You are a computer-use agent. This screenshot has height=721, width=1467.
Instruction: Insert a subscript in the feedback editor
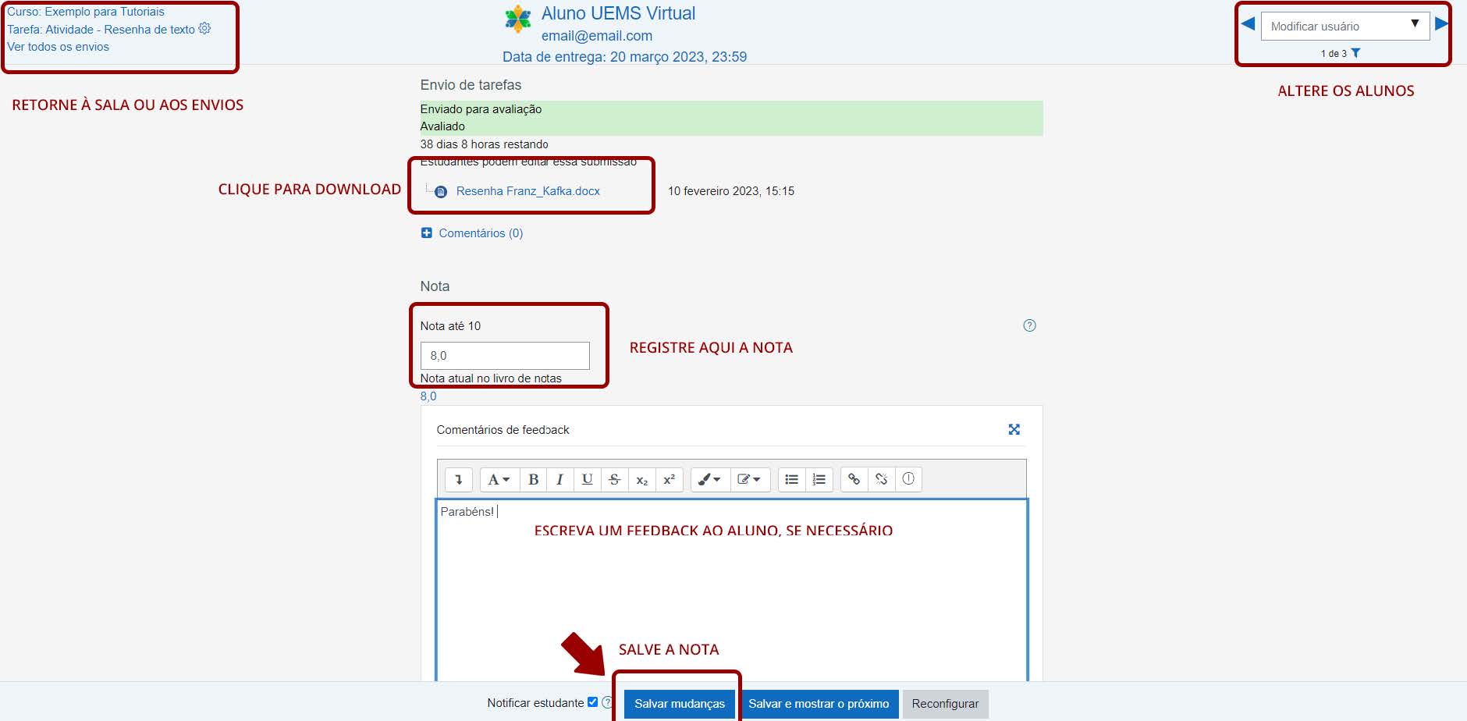[x=641, y=479]
